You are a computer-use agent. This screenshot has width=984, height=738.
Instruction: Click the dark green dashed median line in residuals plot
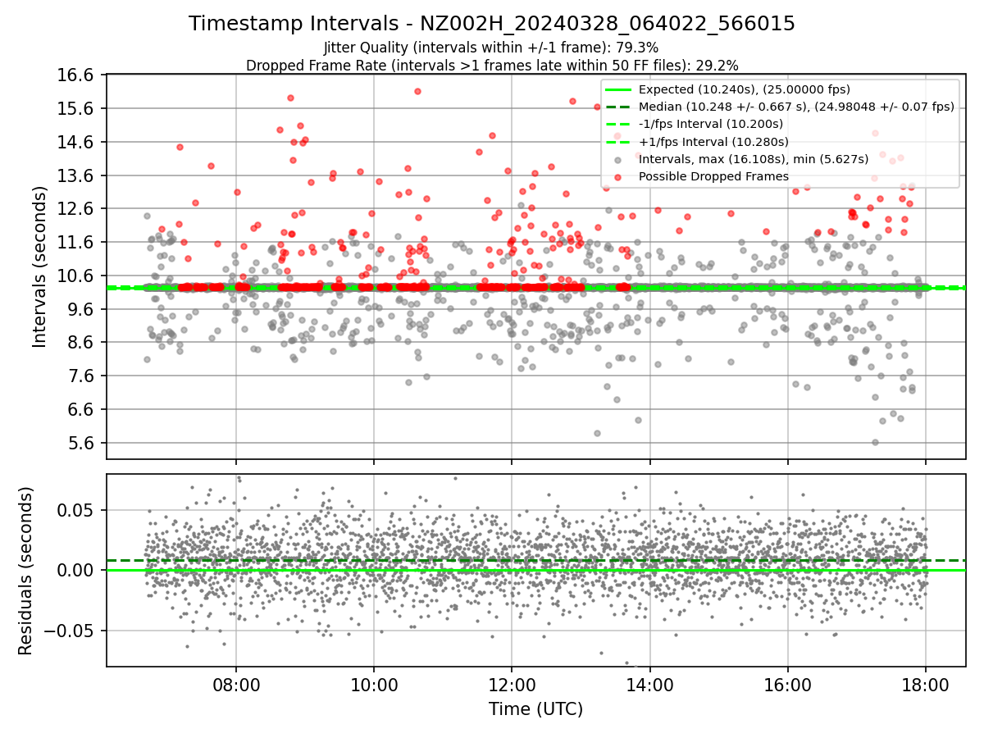pos(535,561)
